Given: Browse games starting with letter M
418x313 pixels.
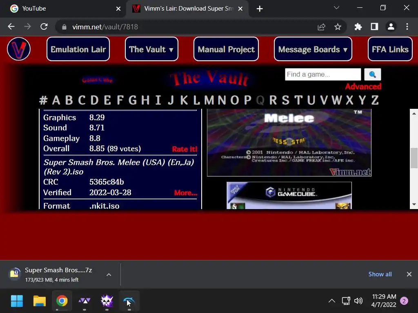Looking at the screenshot, I should 209,100.
